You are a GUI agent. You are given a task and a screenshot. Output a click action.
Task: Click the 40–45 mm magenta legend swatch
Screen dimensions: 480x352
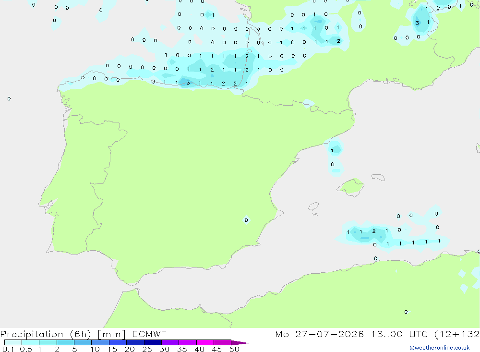pyautogui.click(x=205, y=342)
